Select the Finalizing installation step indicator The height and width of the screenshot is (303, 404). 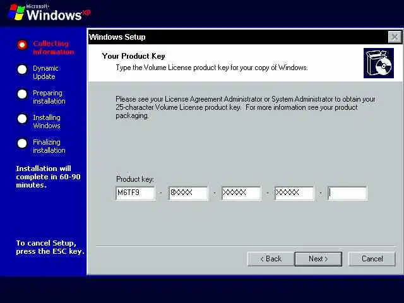click(22, 143)
